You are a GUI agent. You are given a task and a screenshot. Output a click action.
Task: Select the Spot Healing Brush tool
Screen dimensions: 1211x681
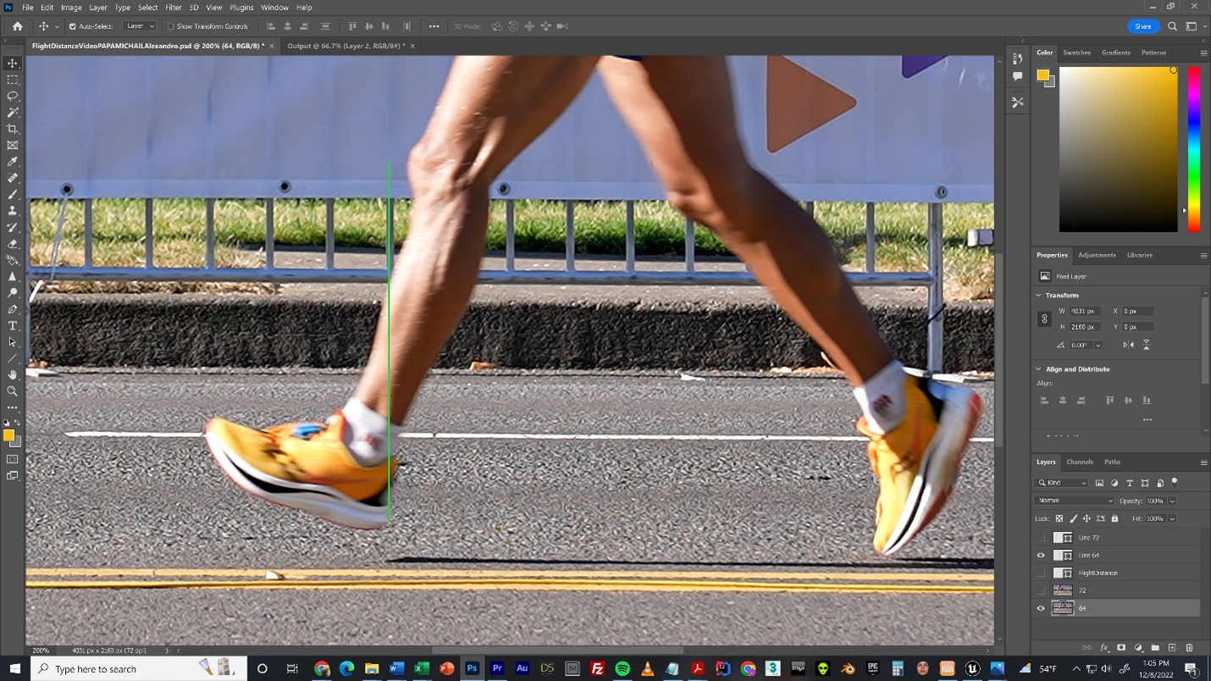[x=13, y=178]
